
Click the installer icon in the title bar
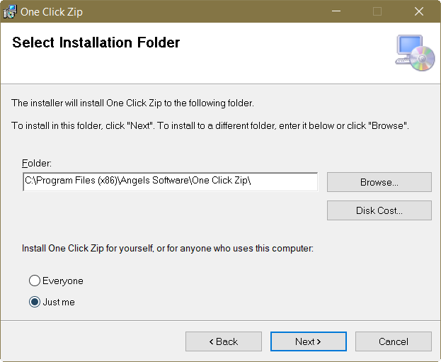(11, 11)
